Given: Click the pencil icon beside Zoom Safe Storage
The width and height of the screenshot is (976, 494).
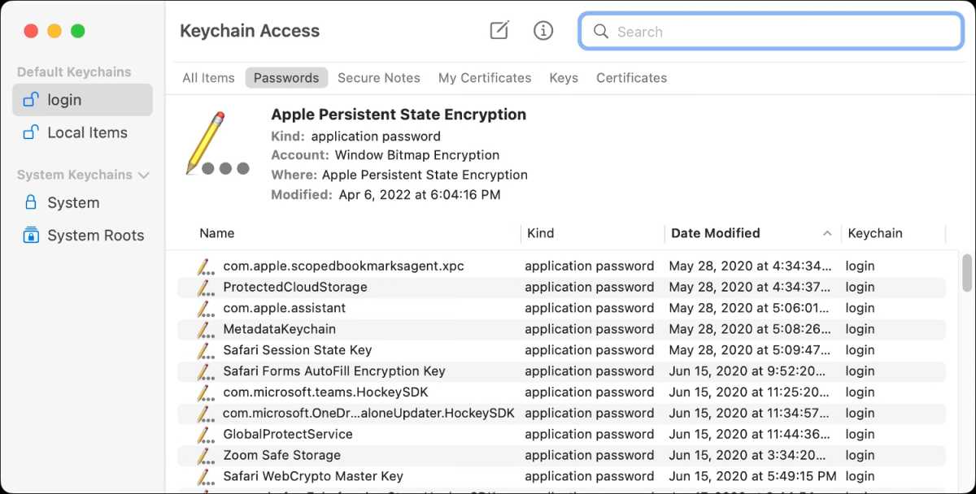Looking at the screenshot, I should pyautogui.click(x=205, y=455).
